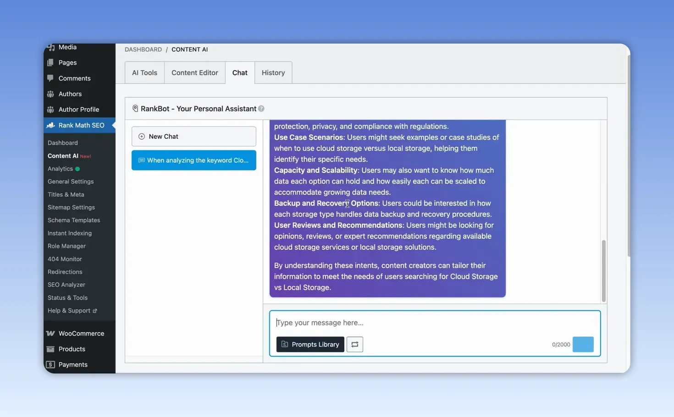Click the 'User Reviews and Recommendations' heading text
Viewport: 674px width, 417px height.
click(x=338, y=225)
